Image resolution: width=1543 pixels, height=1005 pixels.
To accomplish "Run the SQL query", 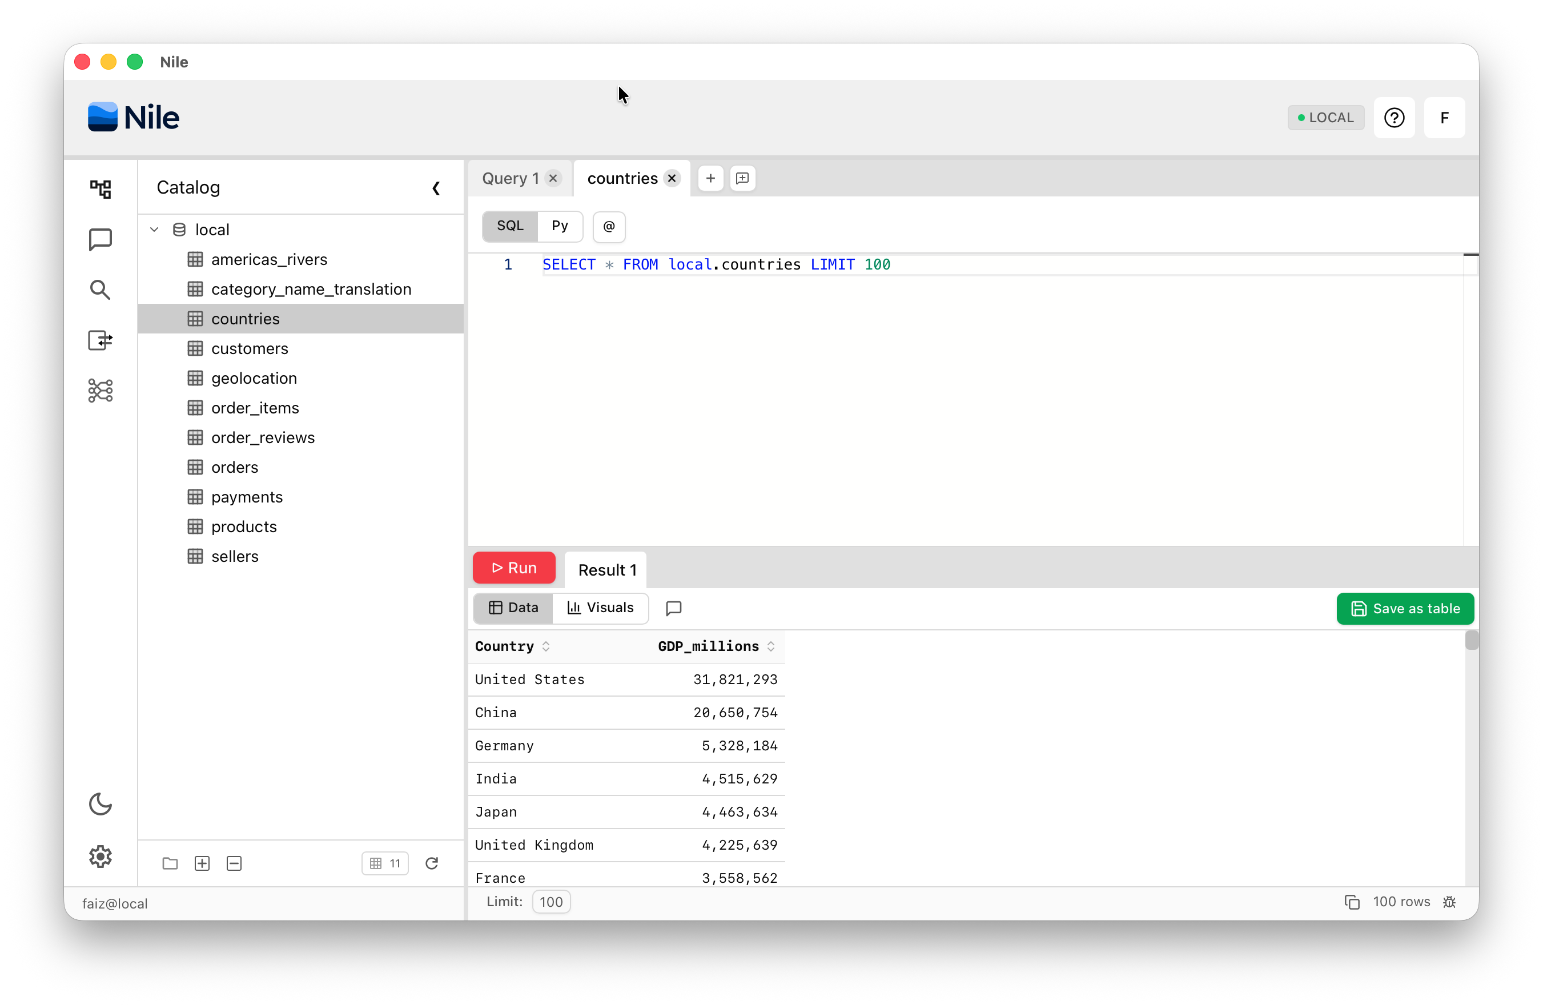I will (514, 568).
